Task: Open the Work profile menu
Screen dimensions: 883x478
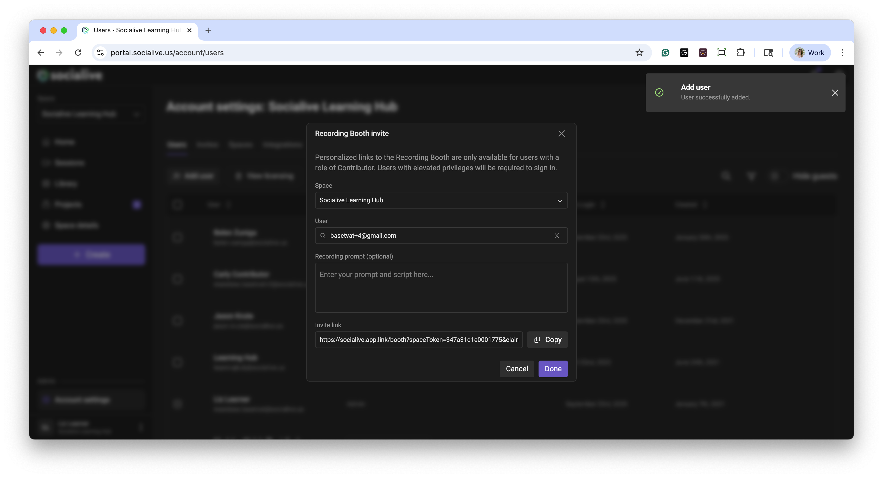Action: 809,53
